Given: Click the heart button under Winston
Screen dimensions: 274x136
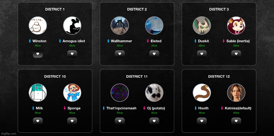Looking at the screenshot, I should coord(38,54).
